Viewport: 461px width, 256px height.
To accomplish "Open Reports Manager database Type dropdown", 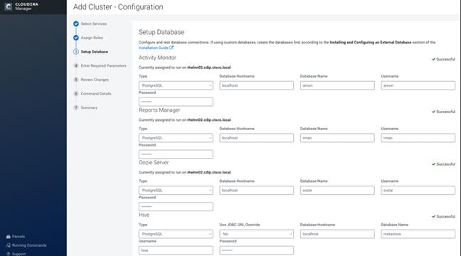I will [176, 138].
